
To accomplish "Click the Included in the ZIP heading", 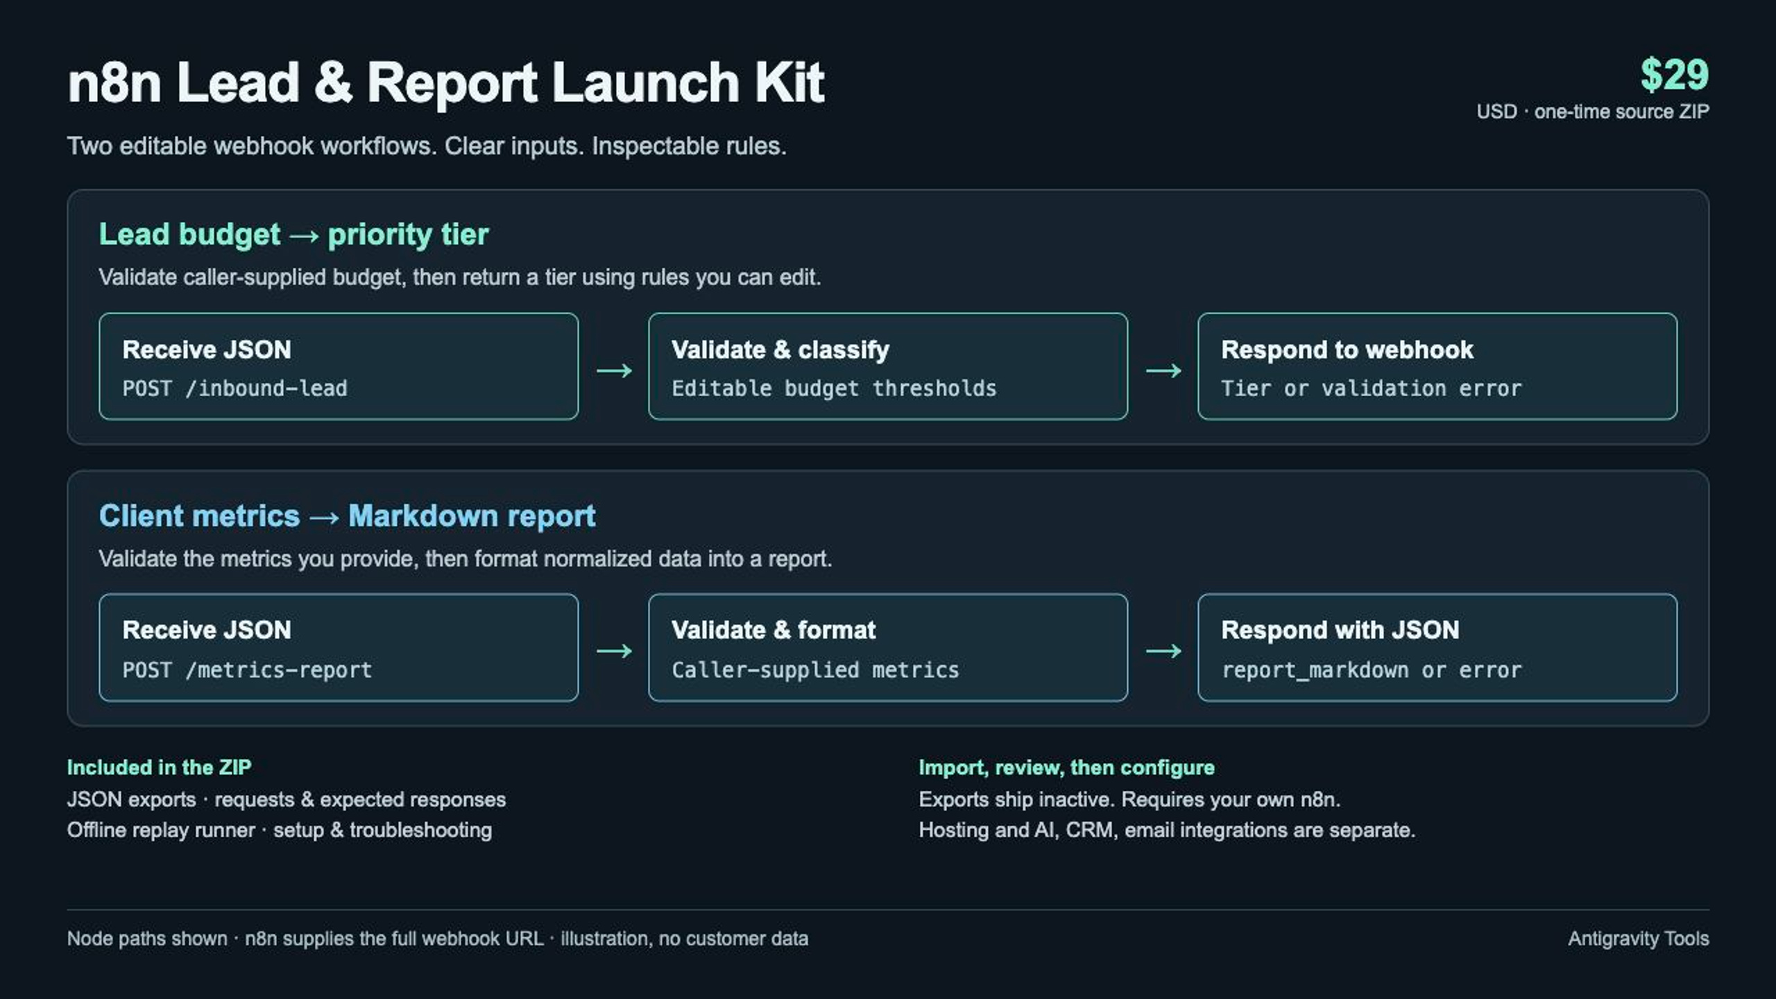I will coord(159,767).
